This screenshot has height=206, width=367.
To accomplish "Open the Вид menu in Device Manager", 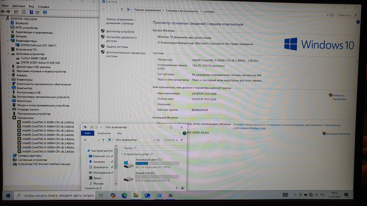I will click(x=31, y=6).
